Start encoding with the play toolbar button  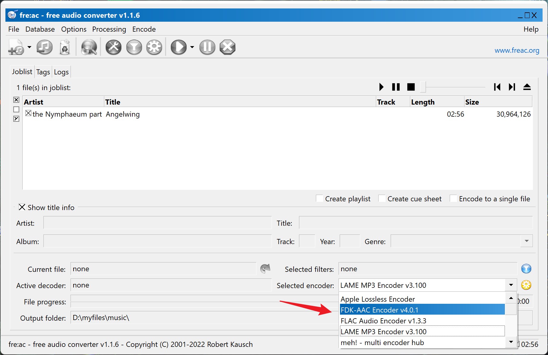coord(179,47)
